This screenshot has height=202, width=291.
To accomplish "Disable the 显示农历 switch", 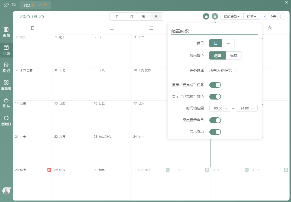I will click(x=215, y=132).
